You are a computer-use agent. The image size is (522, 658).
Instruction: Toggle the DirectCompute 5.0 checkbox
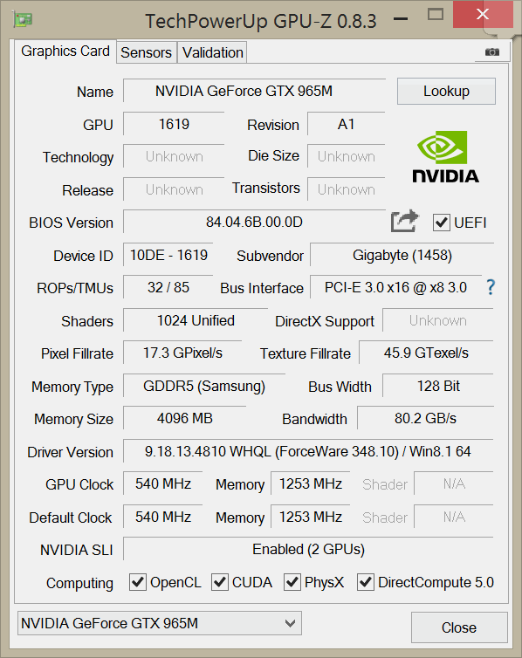tap(366, 582)
